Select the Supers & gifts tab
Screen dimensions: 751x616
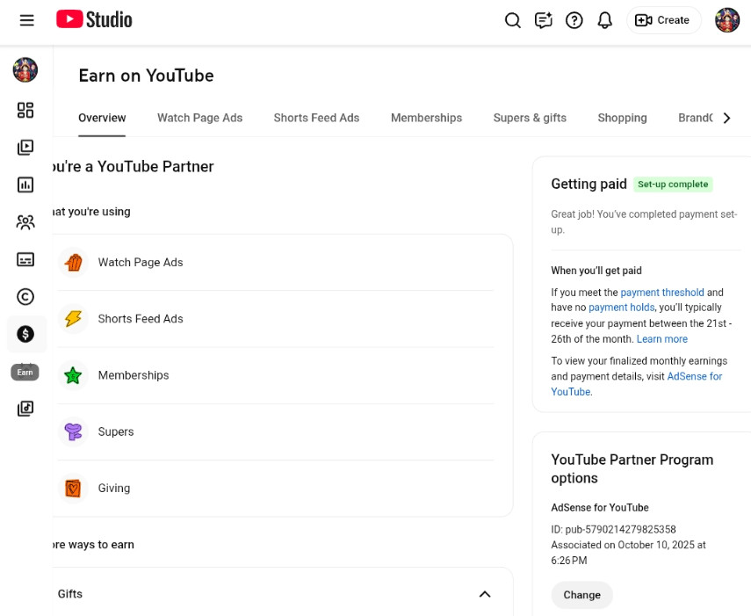530,118
